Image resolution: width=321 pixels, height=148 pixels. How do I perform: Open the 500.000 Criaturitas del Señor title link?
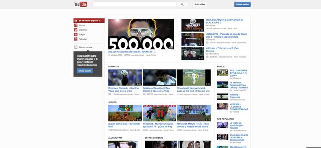coord(132,52)
